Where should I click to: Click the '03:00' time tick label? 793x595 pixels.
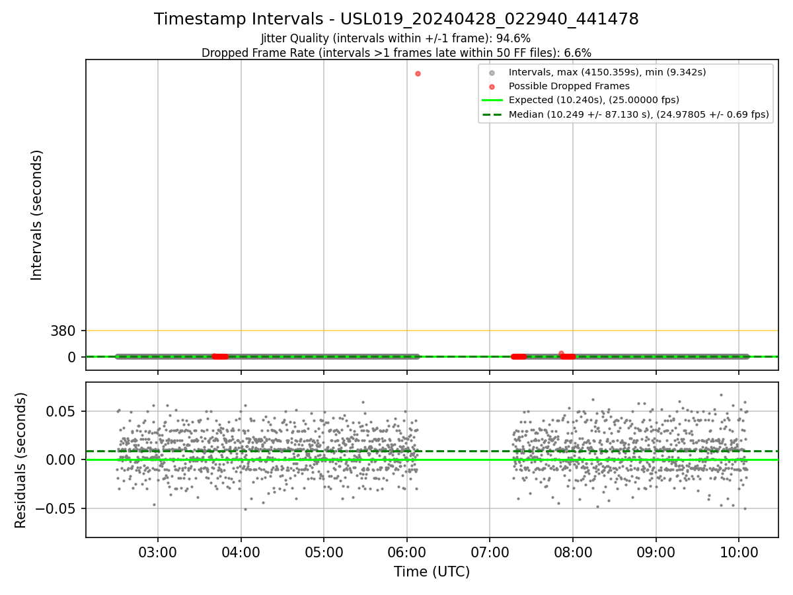(x=158, y=552)
